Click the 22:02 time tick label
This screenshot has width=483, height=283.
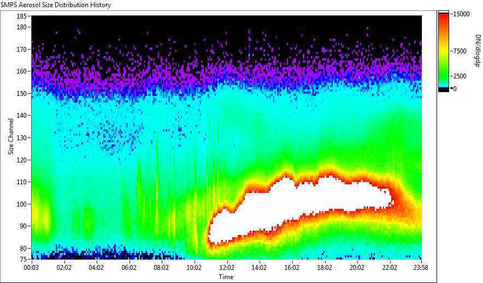[390, 268]
